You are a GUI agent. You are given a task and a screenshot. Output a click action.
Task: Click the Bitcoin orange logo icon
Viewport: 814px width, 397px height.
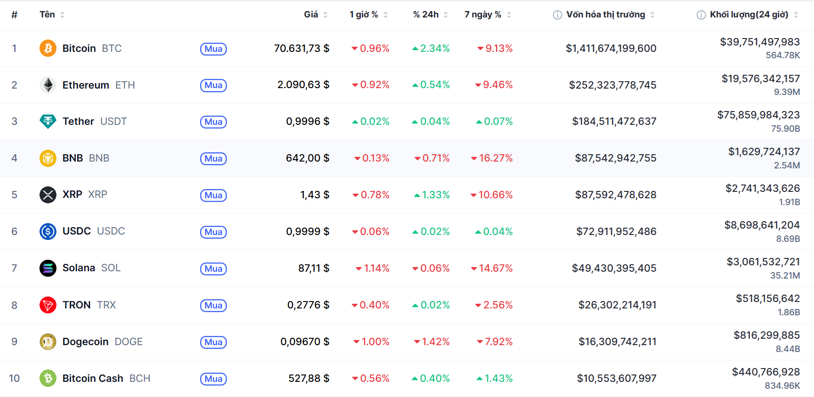tap(48, 48)
